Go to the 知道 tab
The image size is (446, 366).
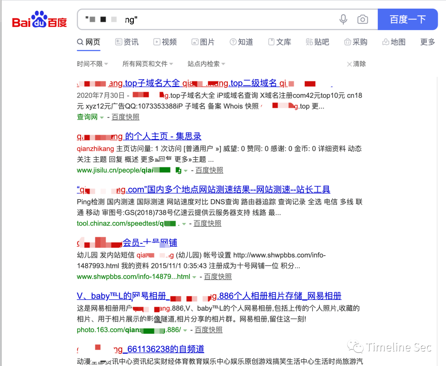click(x=241, y=42)
